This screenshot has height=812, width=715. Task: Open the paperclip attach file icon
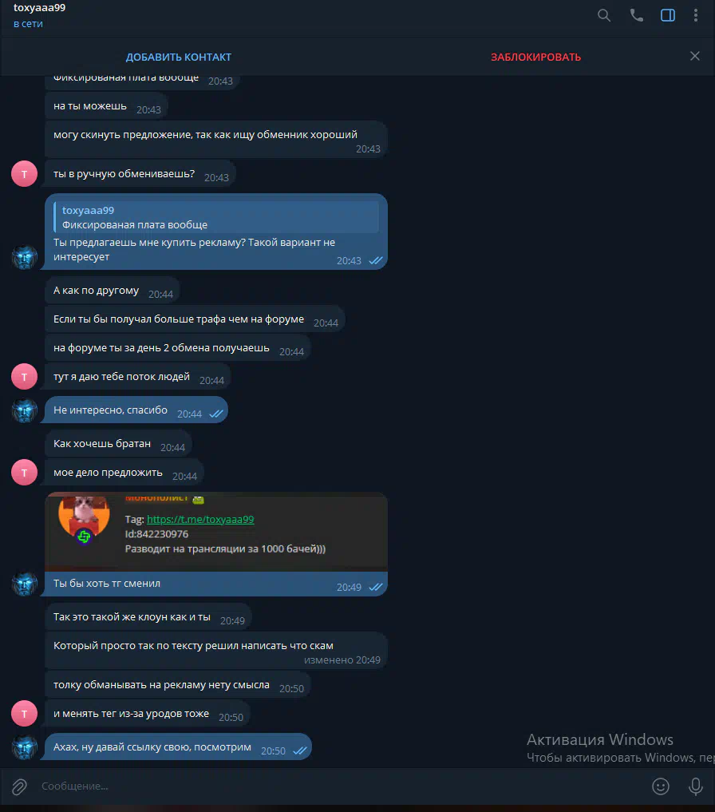[19, 786]
